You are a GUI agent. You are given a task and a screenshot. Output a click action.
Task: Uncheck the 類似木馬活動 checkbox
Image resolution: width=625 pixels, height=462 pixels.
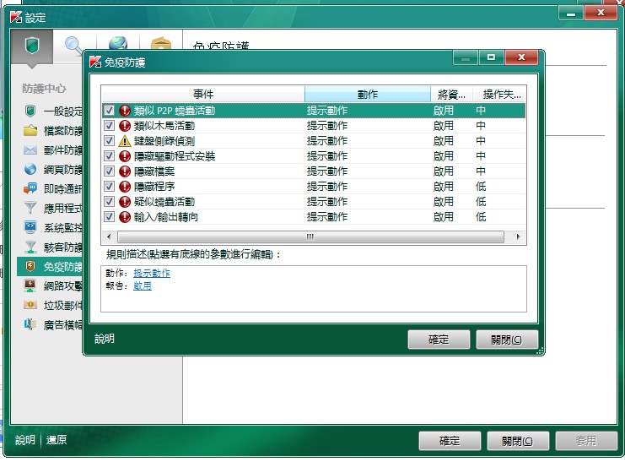109,125
